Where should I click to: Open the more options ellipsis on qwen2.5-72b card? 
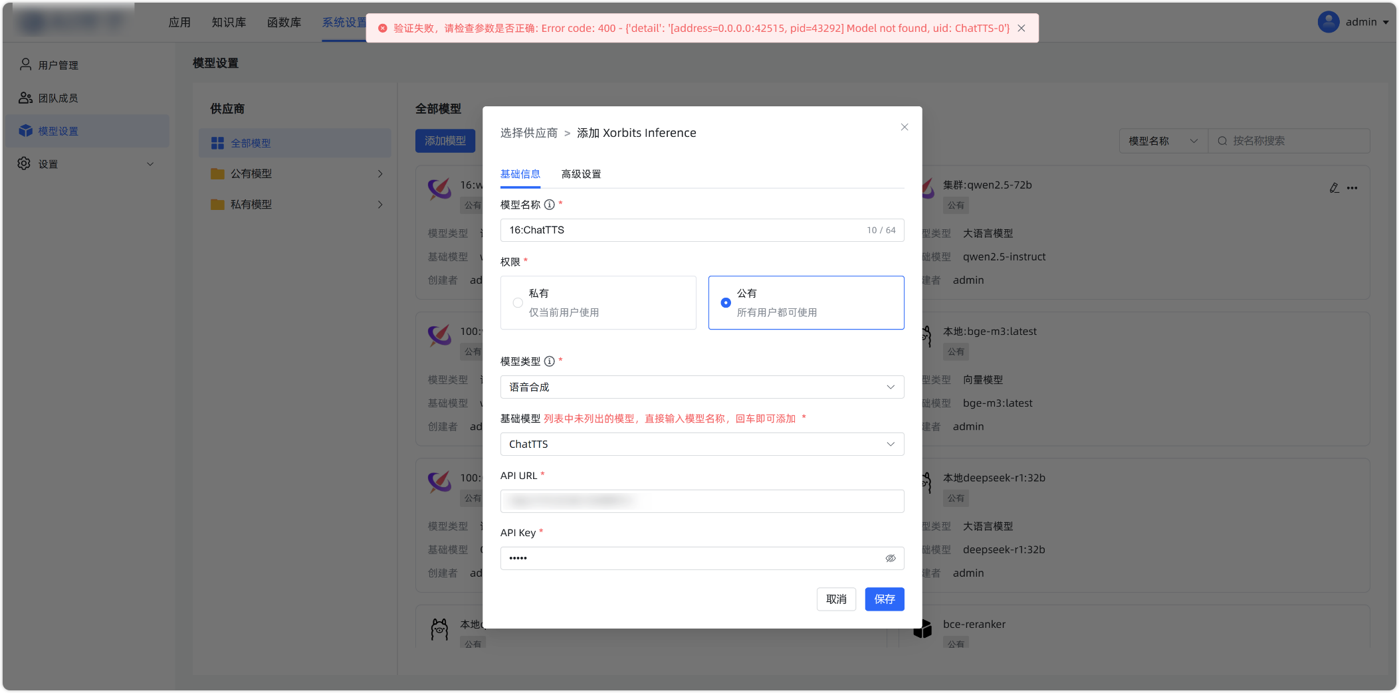[1352, 188]
